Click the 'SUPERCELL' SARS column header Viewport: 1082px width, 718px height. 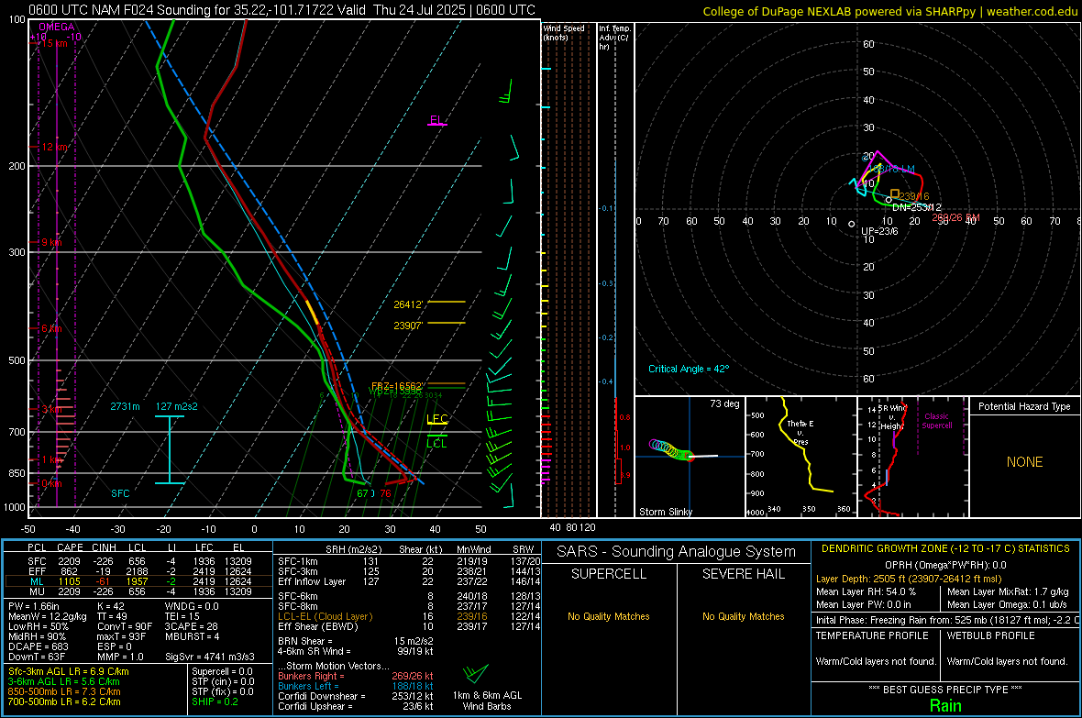[x=609, y=574]
